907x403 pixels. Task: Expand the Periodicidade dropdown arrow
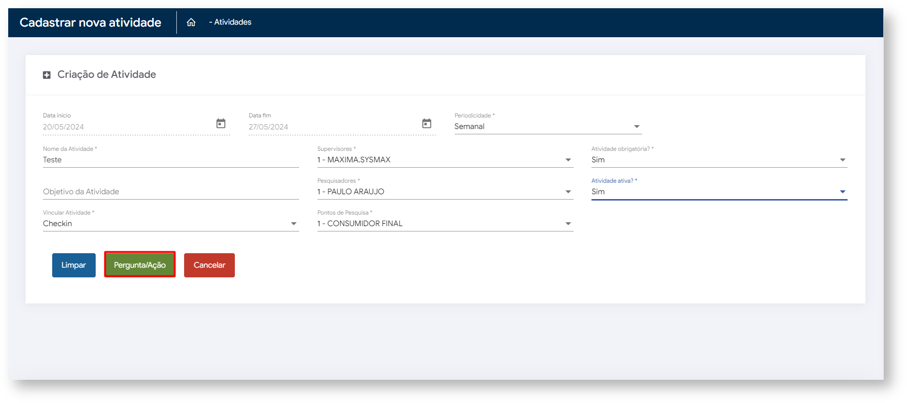(x=636, y=127)
